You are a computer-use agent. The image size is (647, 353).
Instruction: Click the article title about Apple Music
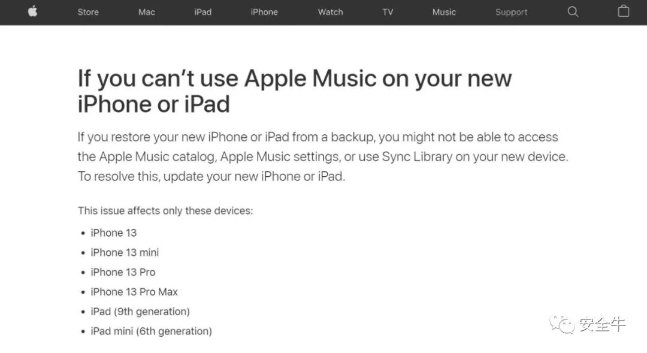click(295, 91)
